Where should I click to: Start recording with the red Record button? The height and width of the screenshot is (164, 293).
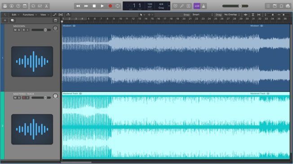110,6
